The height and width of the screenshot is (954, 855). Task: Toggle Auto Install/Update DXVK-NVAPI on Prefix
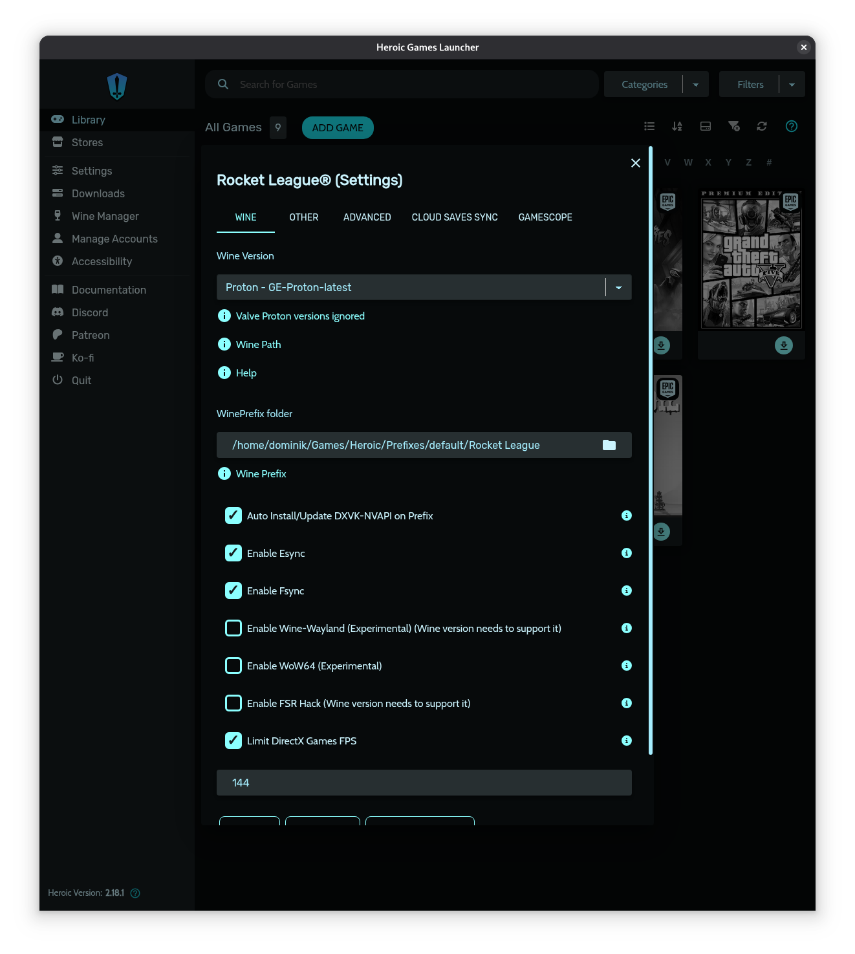point(233,515)
